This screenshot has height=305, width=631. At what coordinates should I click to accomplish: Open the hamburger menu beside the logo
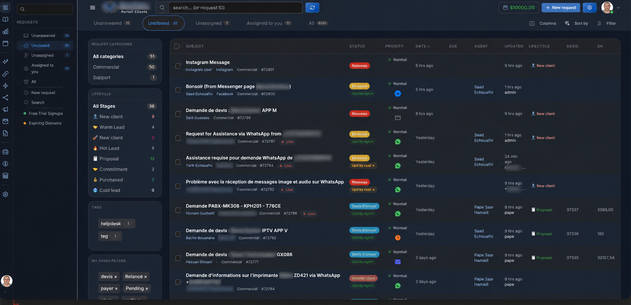(x=92, y=8)
